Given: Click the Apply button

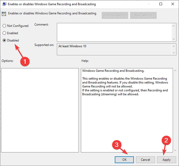Looking at the screenshot, I should [x=166, y=160].
